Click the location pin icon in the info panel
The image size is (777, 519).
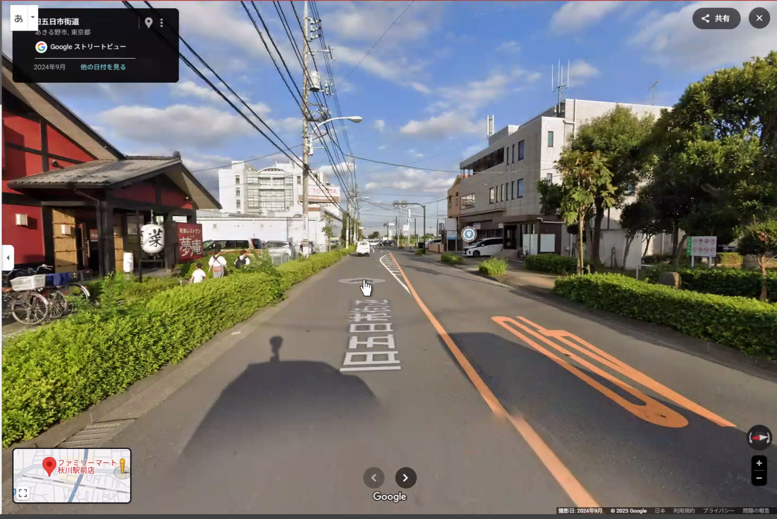point(148,22)
